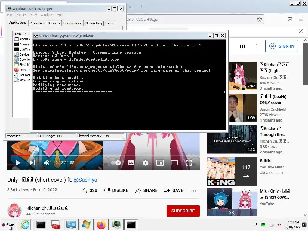This screenshot has width=308, height=231.
Task: Open Kiichan Ch. channel avatar
Action: point(14,211)
